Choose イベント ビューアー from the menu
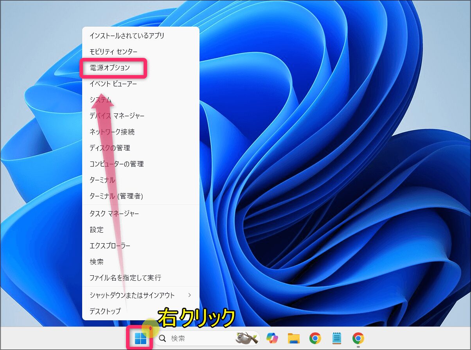 (113, 84)
